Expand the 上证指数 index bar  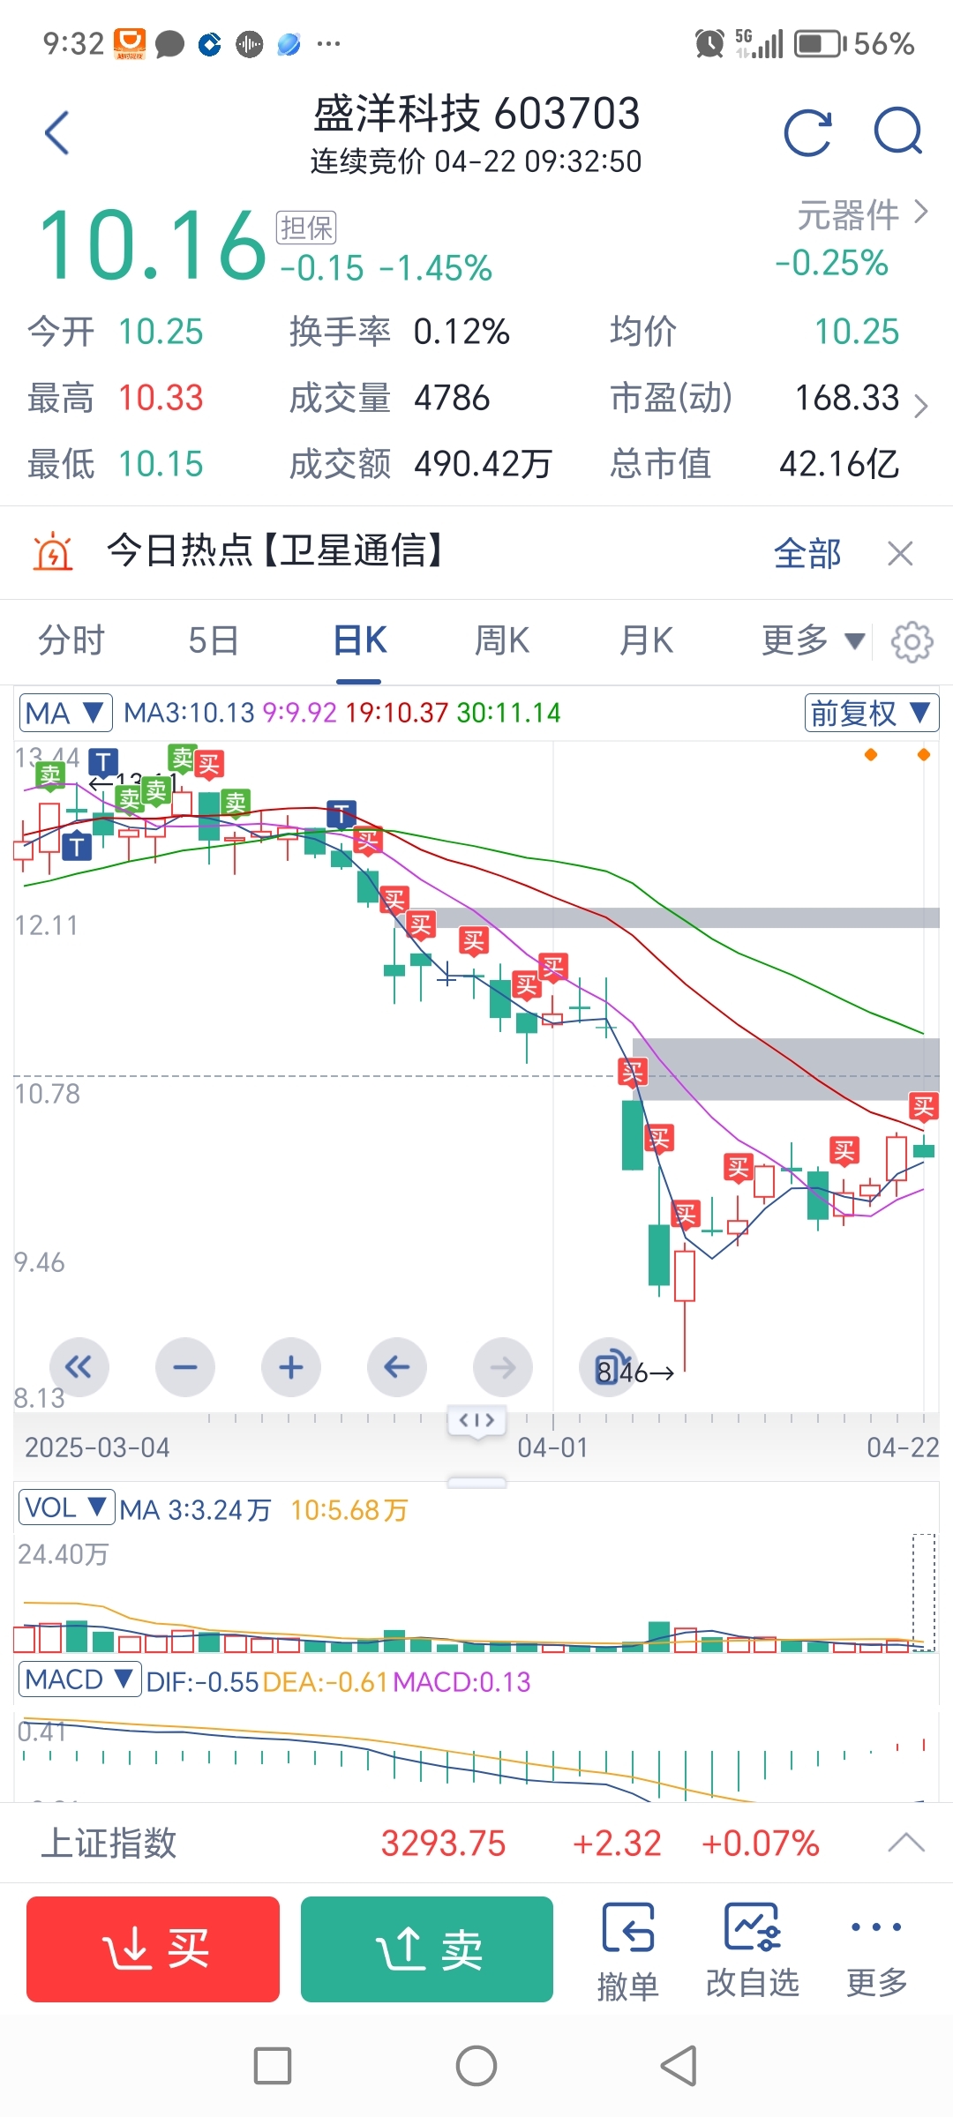tap(906, 1843)
